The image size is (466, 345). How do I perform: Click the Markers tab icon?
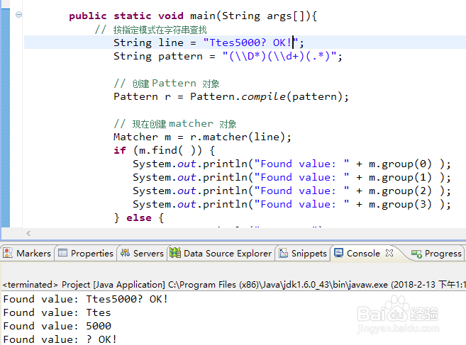coord(8,253)
